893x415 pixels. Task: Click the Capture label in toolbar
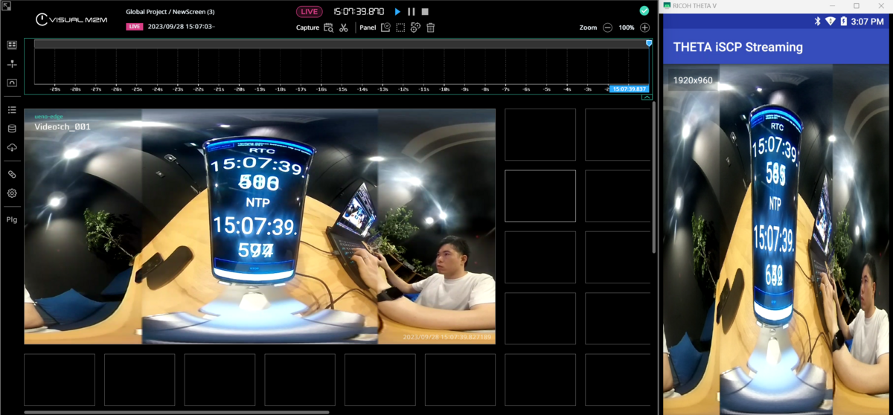[307, 28]
